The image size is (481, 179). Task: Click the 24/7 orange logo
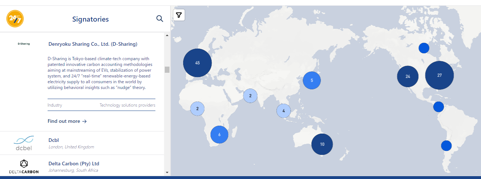coord(15,19)
